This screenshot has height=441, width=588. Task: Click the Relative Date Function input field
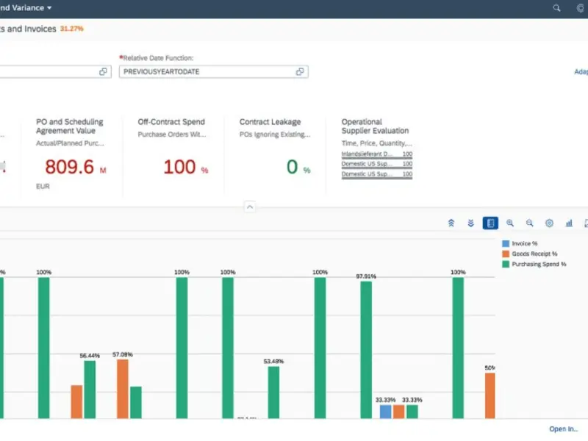pyautogui.click(x=206, y=72)
